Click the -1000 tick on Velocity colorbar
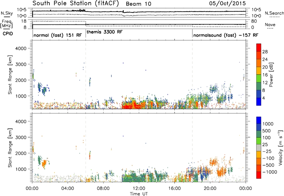 click(x=270, y=172)
